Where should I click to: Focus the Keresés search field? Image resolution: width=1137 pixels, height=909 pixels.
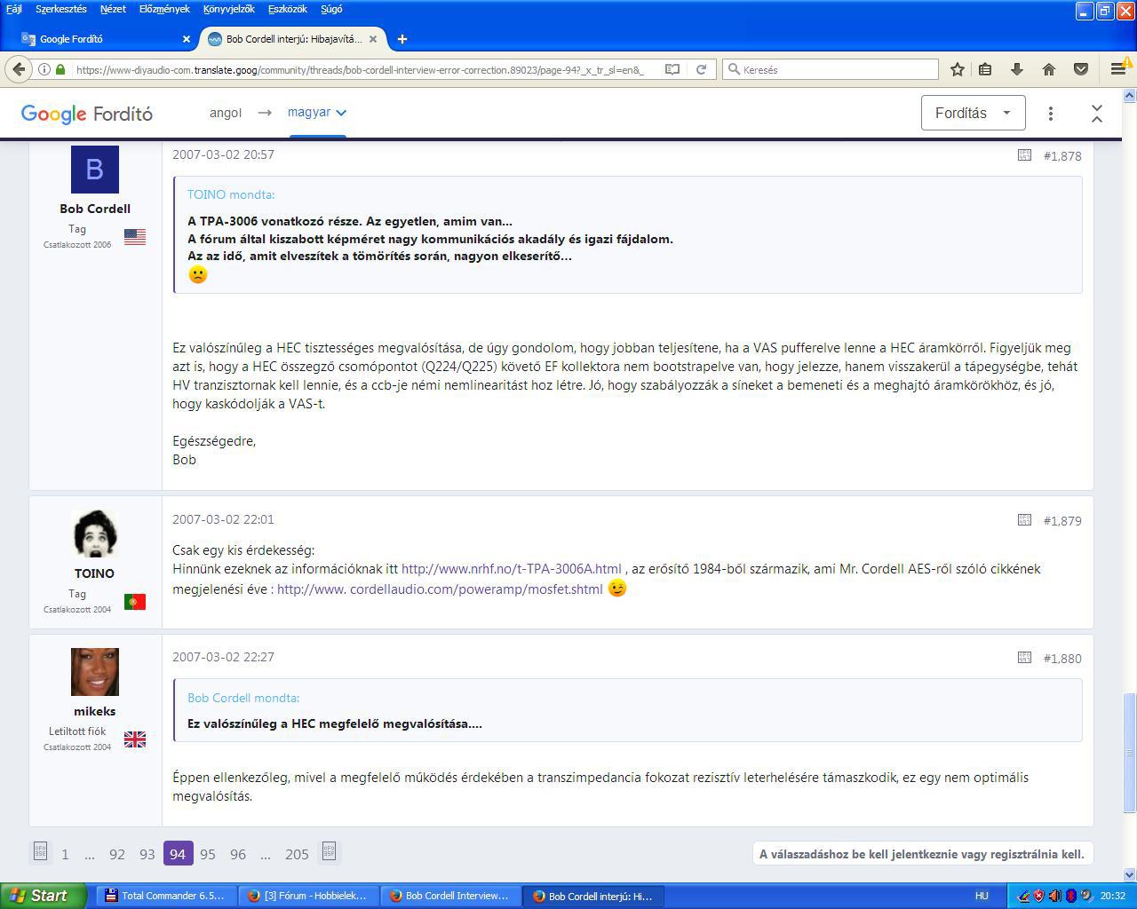(831, 69)
